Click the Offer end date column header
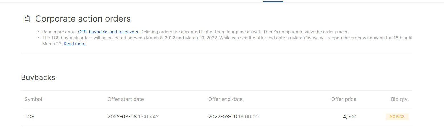The width and height of the screenshot is (444, 138). click(x=225, y=99)
